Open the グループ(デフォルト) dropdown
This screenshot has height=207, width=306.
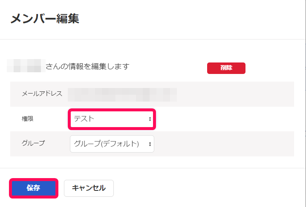(112, 144)
